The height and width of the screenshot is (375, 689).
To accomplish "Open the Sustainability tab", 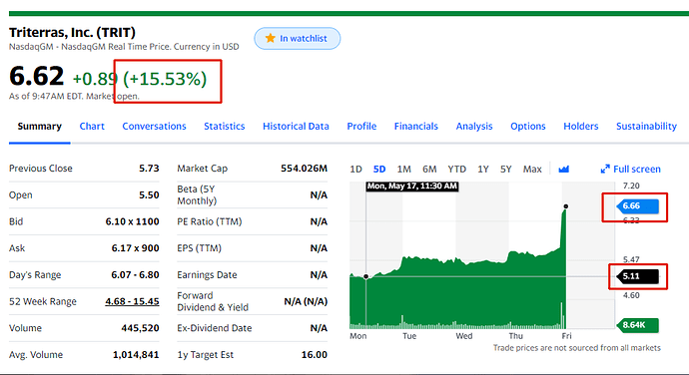I will 646,127.
